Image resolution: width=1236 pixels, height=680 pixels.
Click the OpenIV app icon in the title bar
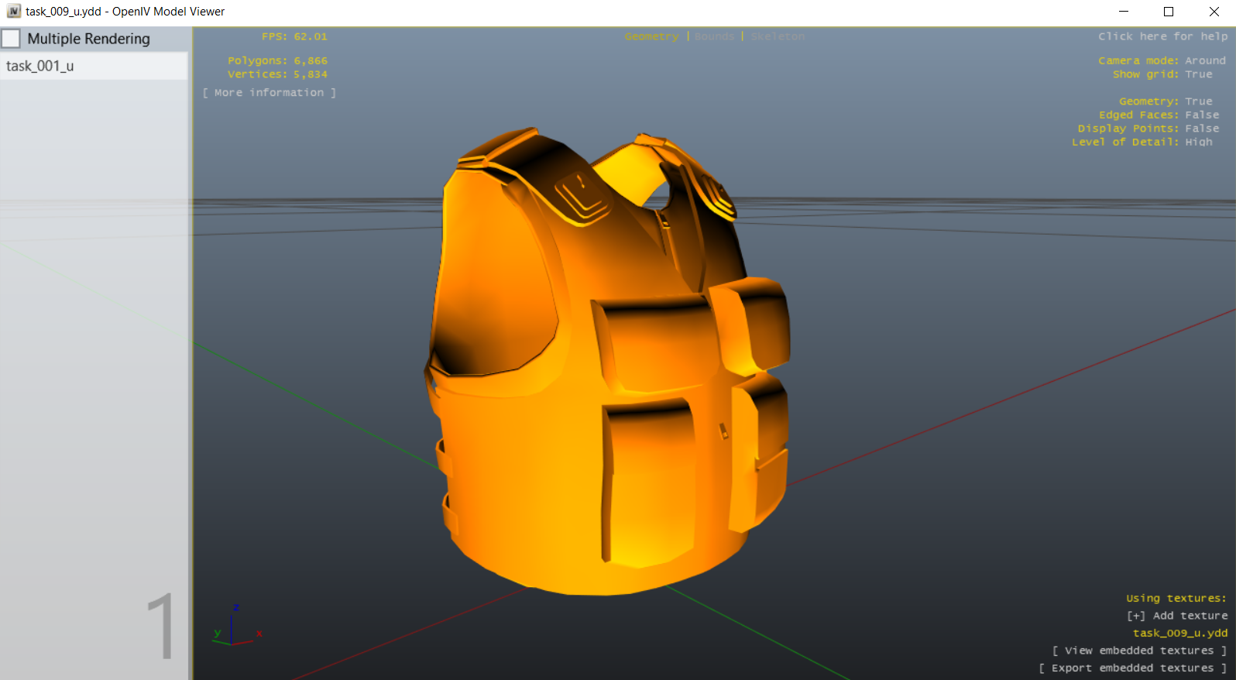tap(14, 12)
